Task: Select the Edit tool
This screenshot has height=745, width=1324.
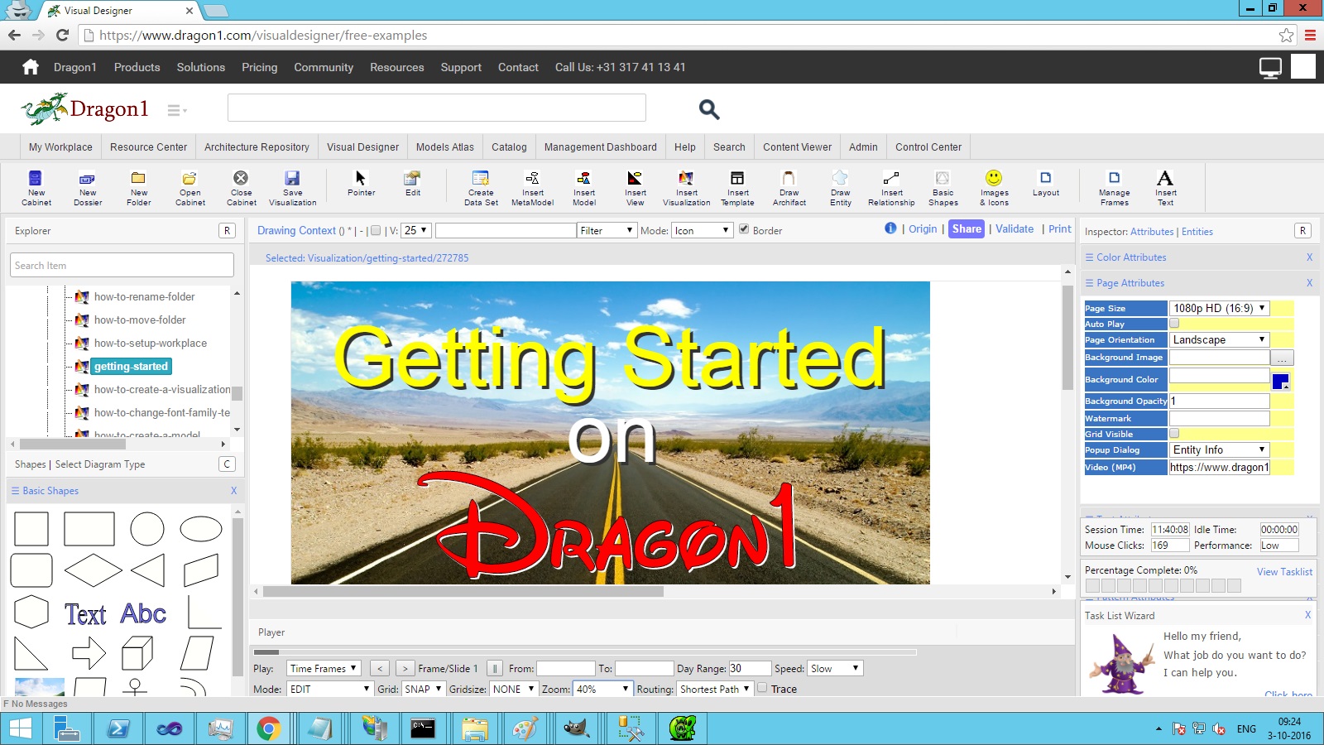Action: pos(412,183)
